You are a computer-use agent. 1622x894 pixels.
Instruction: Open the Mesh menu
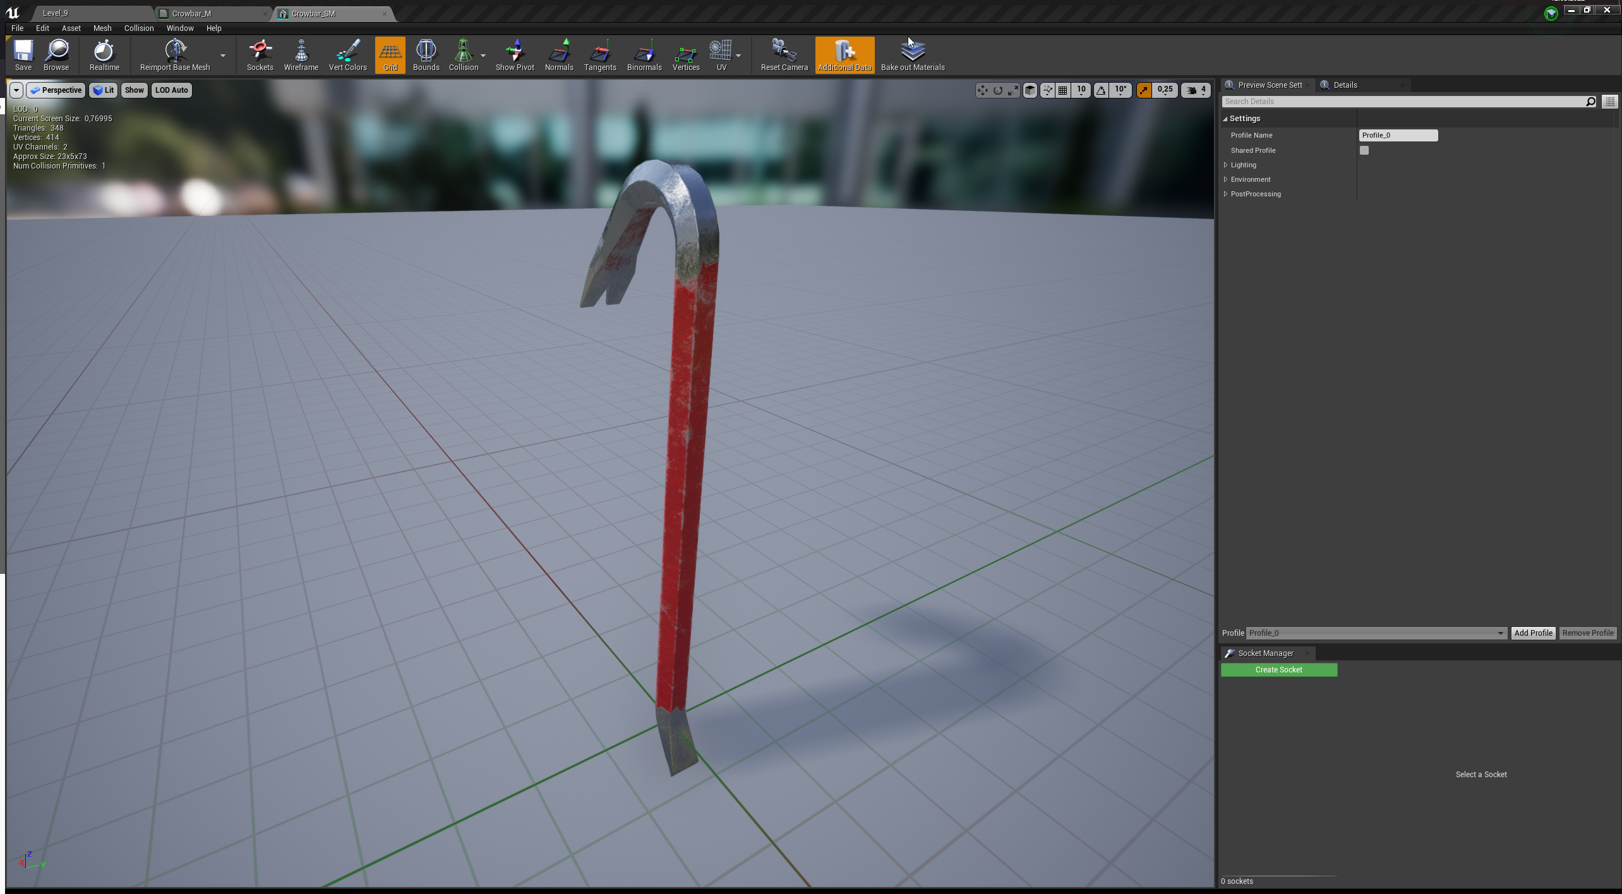102,28
